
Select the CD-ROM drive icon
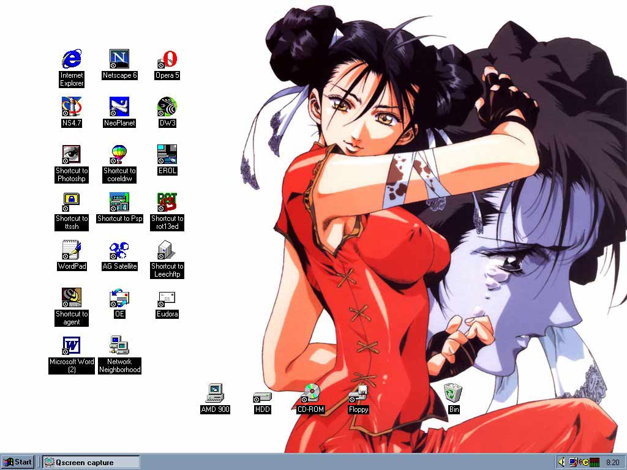coord(310,393)
